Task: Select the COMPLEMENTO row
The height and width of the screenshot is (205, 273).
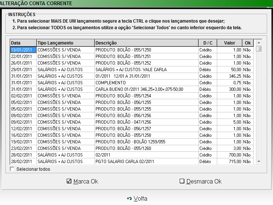Action: tap(132, 83)
